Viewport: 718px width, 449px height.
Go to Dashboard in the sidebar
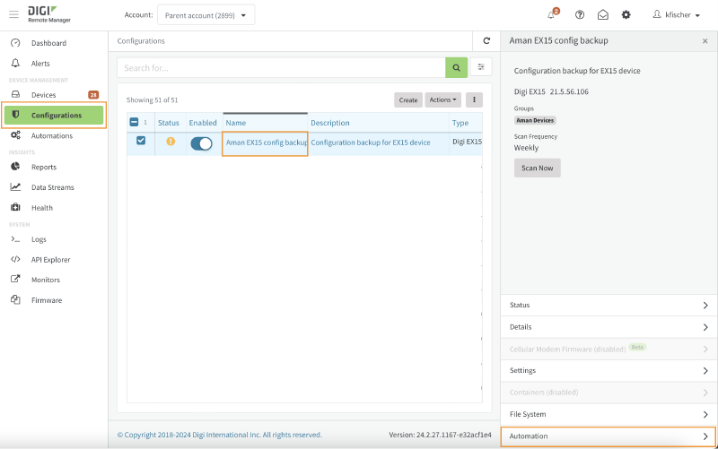(x=49, y=43)
